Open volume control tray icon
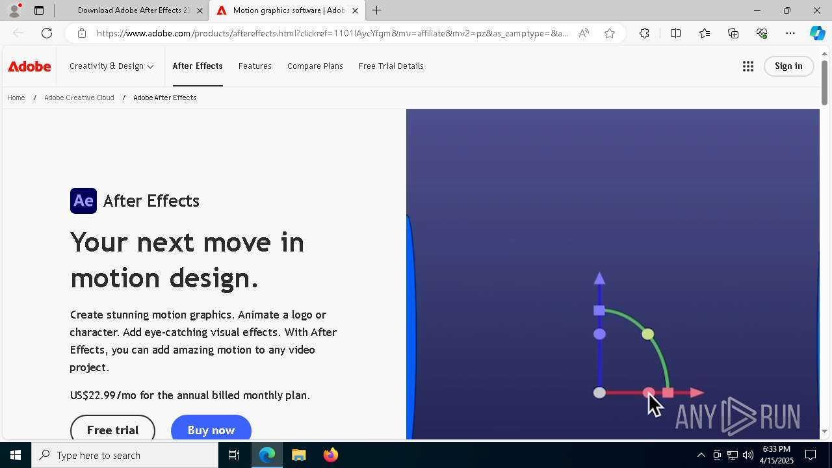Image resolution: width=832 pixels, height=468 pixels. click(x=748, y=455)
